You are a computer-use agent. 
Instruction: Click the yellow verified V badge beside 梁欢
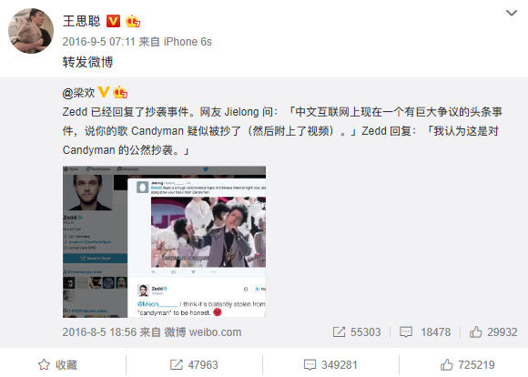pos(104,92)
